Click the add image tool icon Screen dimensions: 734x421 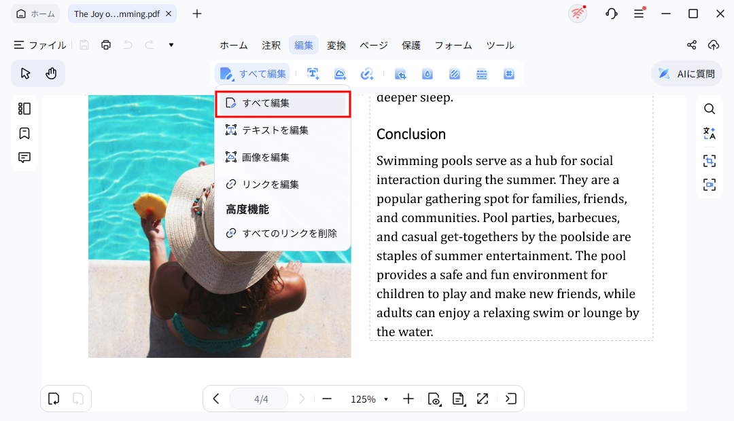click(x=340, y=74)
